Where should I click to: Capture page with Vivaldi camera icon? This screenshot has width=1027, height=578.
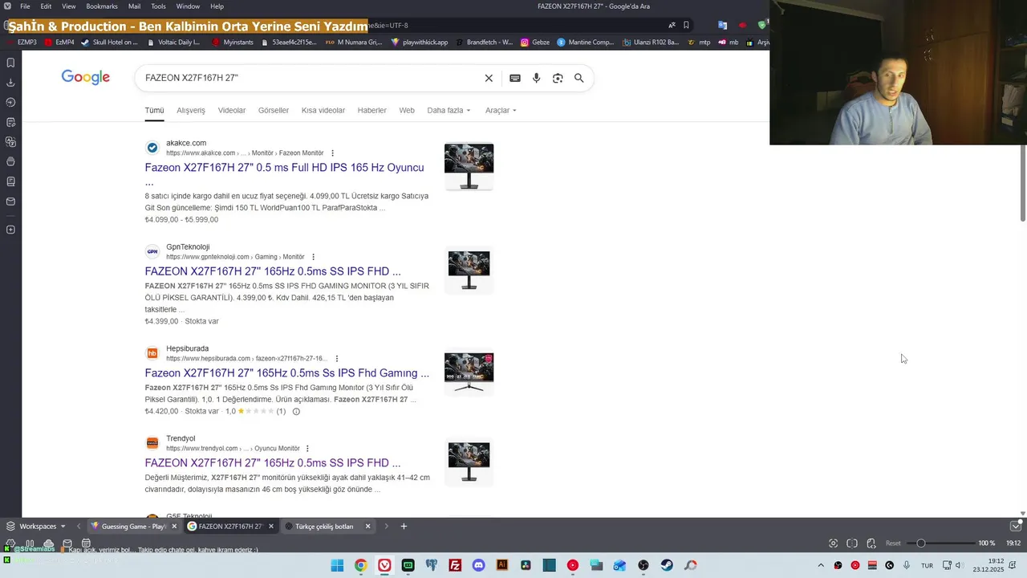pos(833,543)
